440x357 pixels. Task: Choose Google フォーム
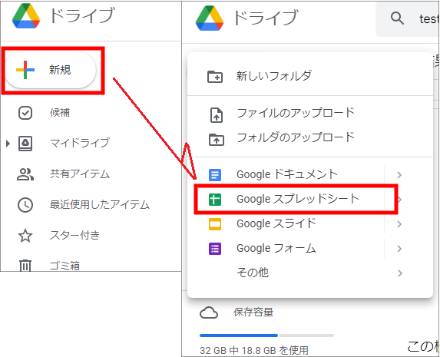coord(276,248)
